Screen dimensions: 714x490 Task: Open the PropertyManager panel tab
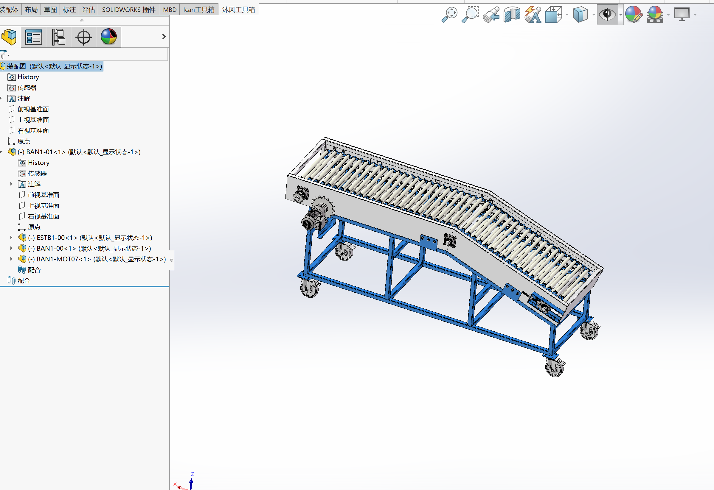(33, 37)
